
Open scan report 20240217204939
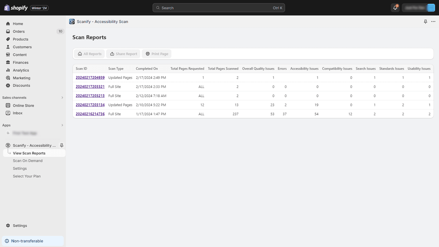(x=90, y=78)
